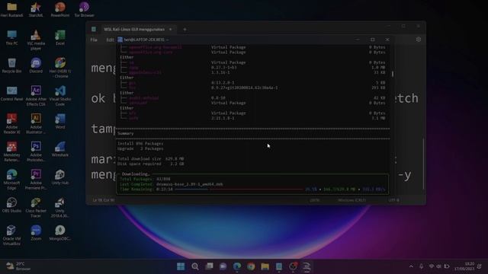Click the microphone tray icon

click(421, 266)
